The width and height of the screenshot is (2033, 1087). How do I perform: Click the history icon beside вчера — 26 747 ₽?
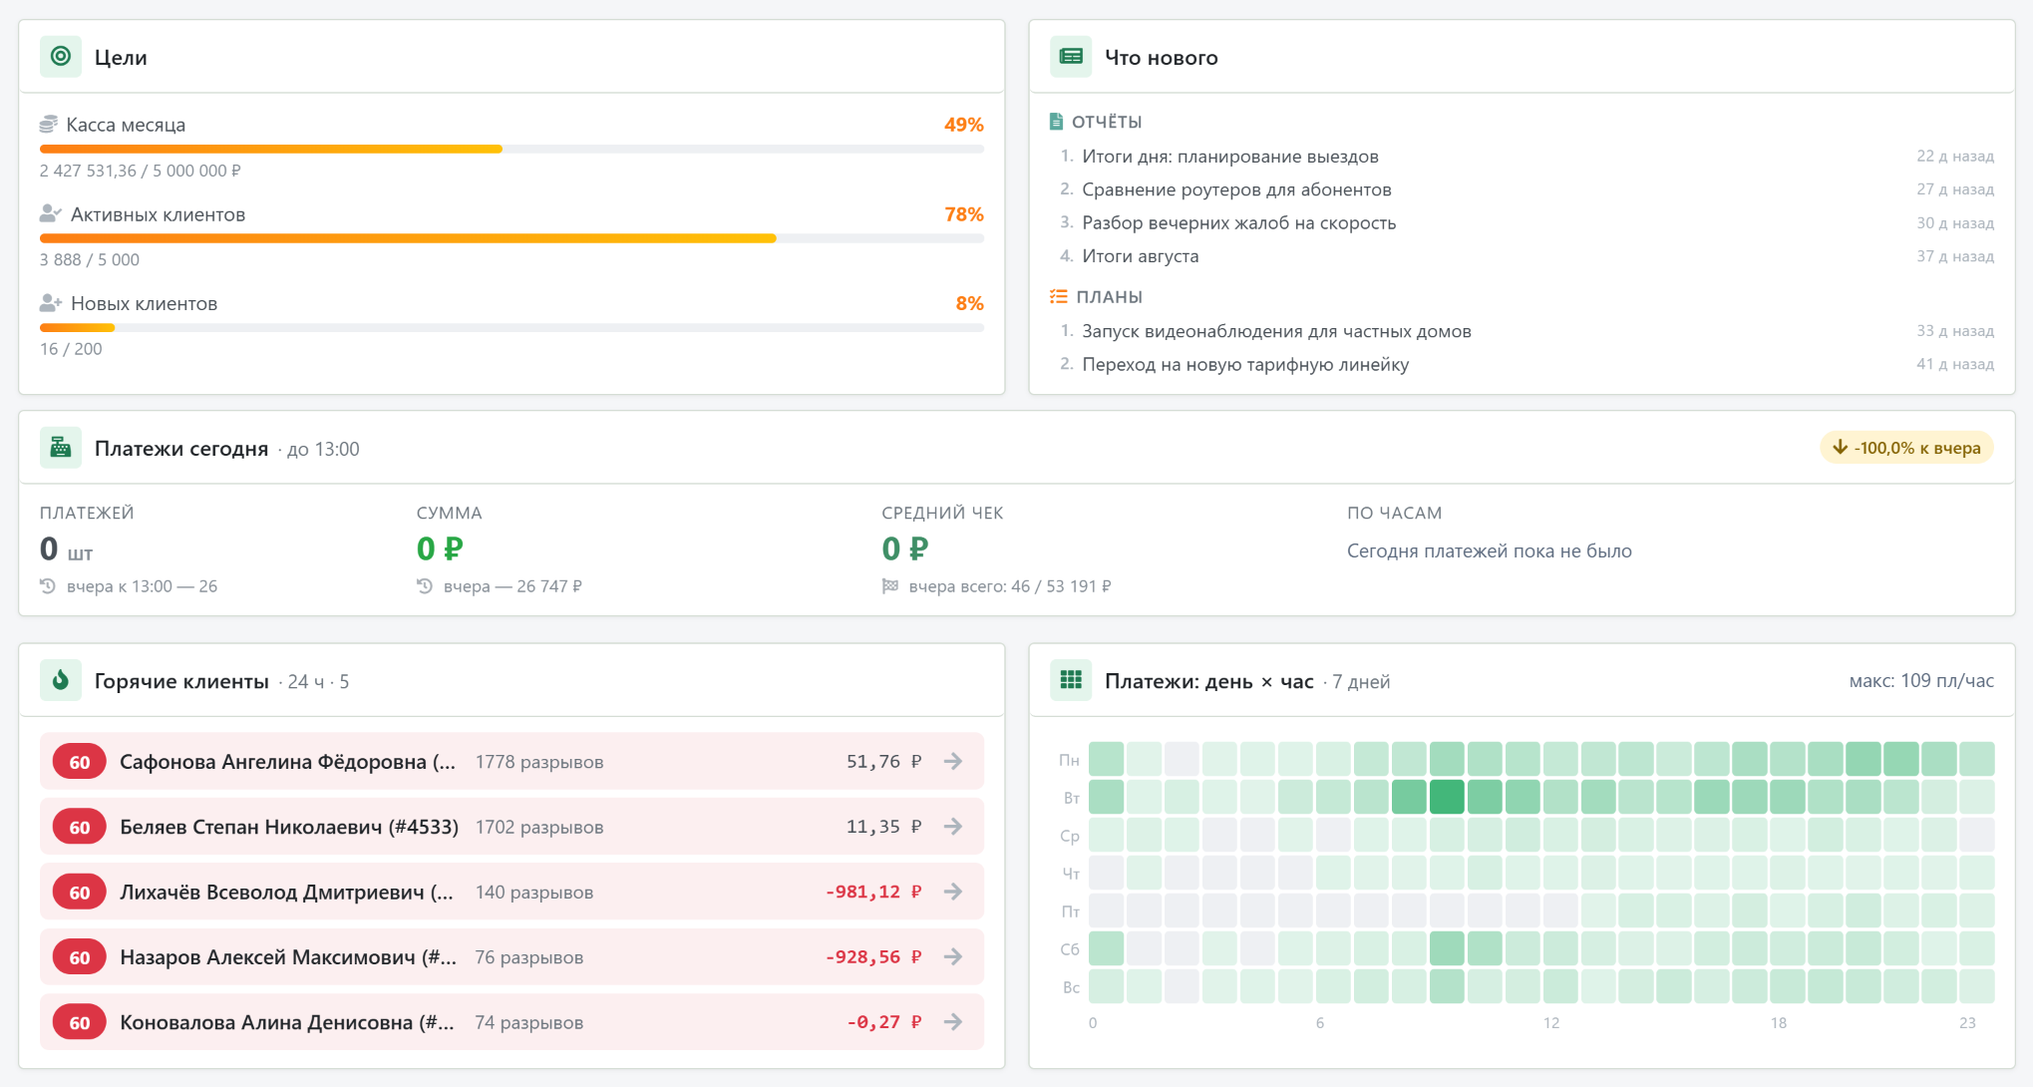point(425,586)
